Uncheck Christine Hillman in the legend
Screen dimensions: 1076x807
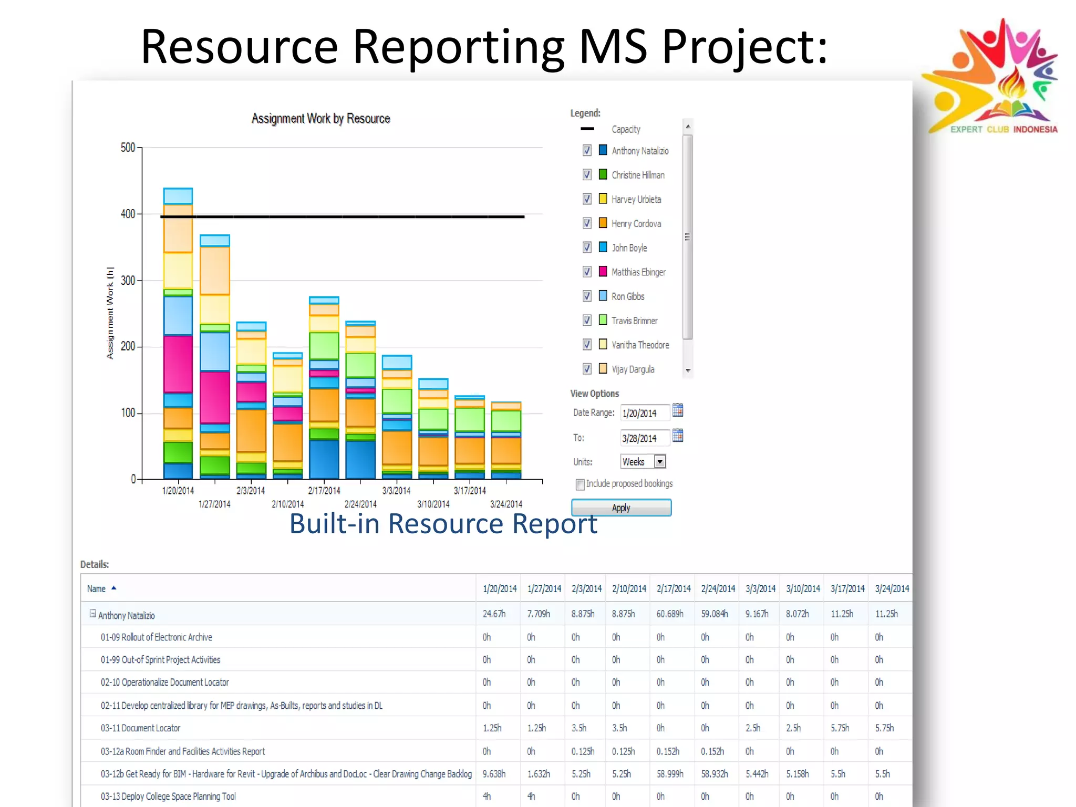(587, 174)
